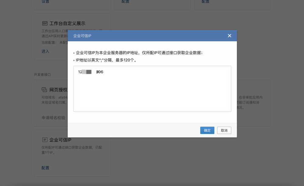Open the top middle card's 配置 link

[126, 2]
